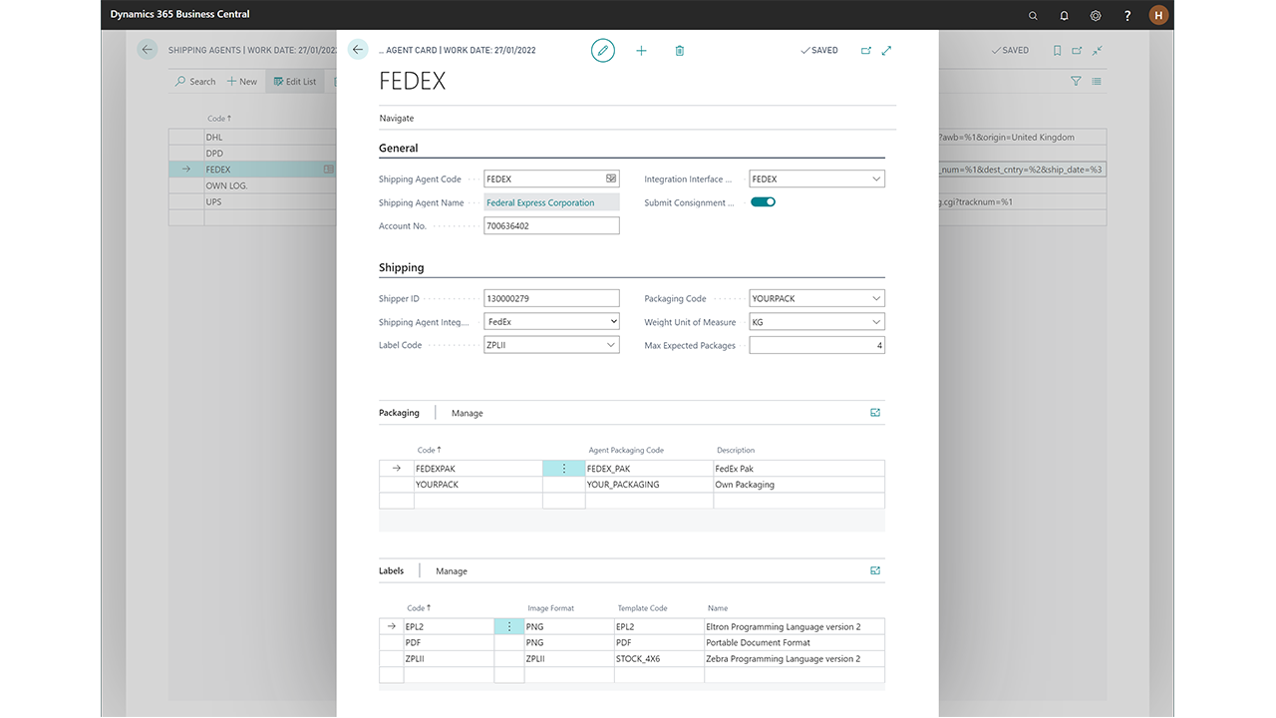Sort Labels by Code column header
Screen dimensions: 1276x718
pyautogui.click(x=419, y=607)
